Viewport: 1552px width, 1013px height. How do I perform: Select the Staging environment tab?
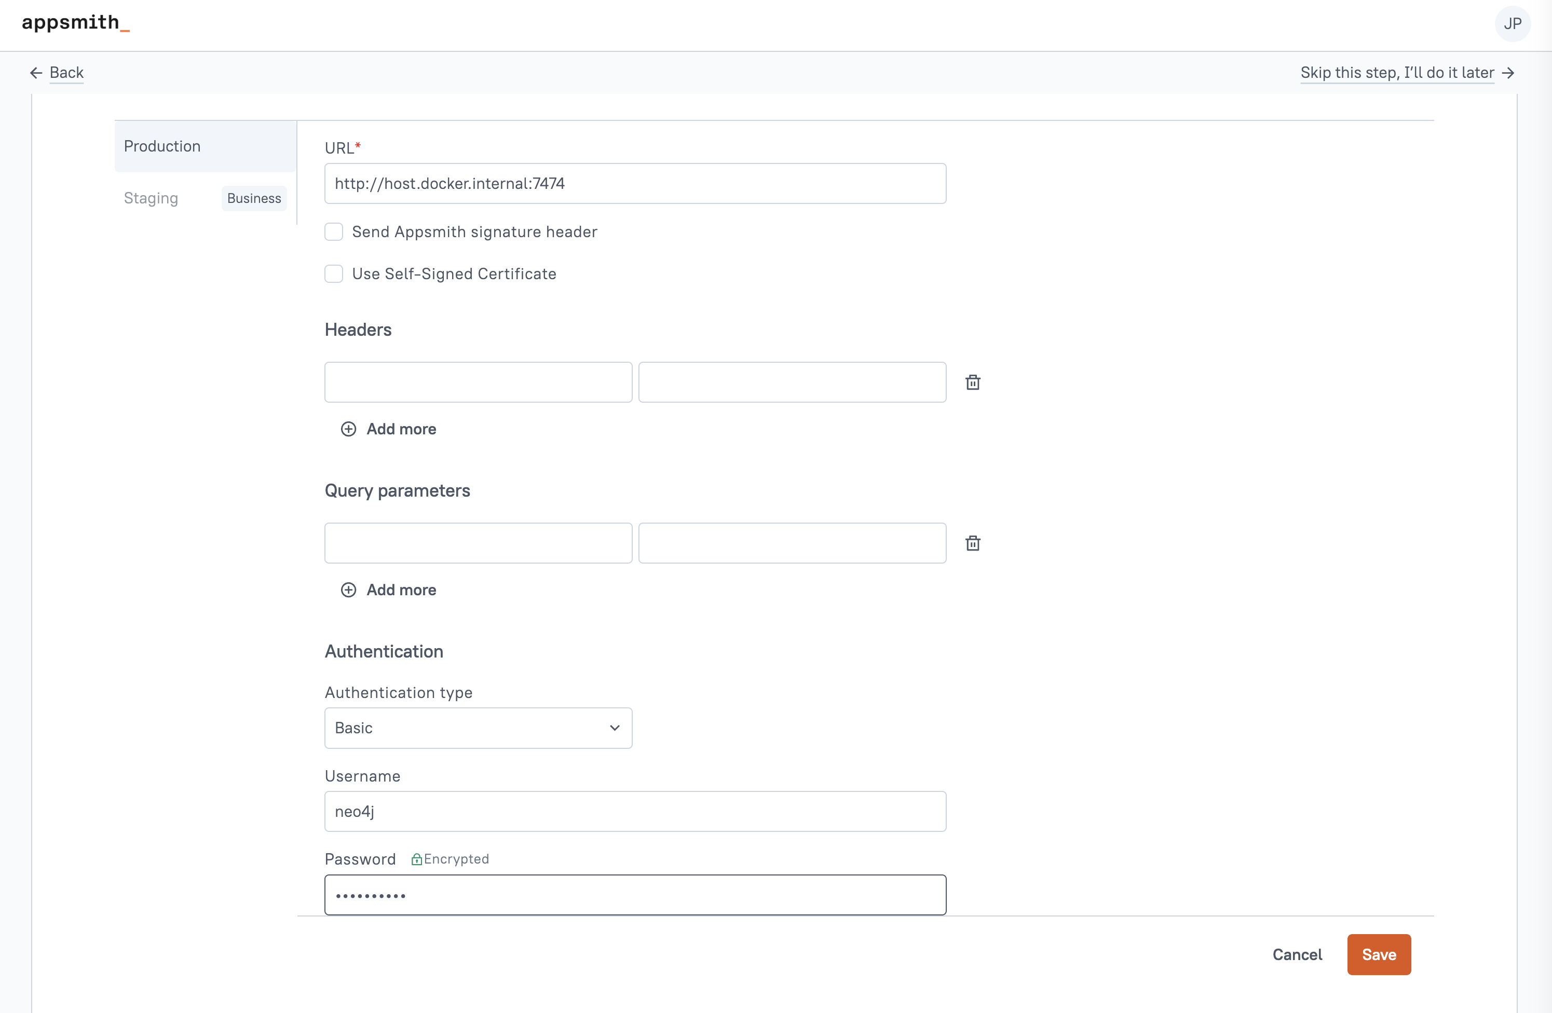(x=151, y=198)
